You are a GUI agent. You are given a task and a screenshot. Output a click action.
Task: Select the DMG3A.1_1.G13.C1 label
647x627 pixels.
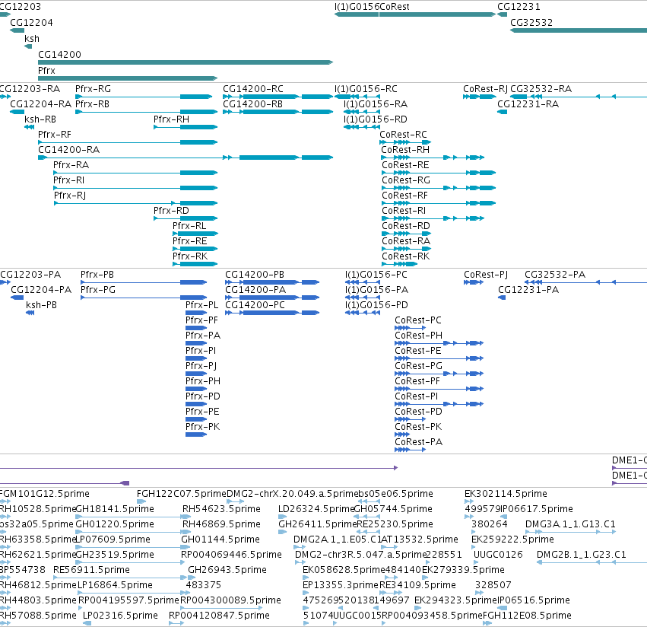[570, 524]
